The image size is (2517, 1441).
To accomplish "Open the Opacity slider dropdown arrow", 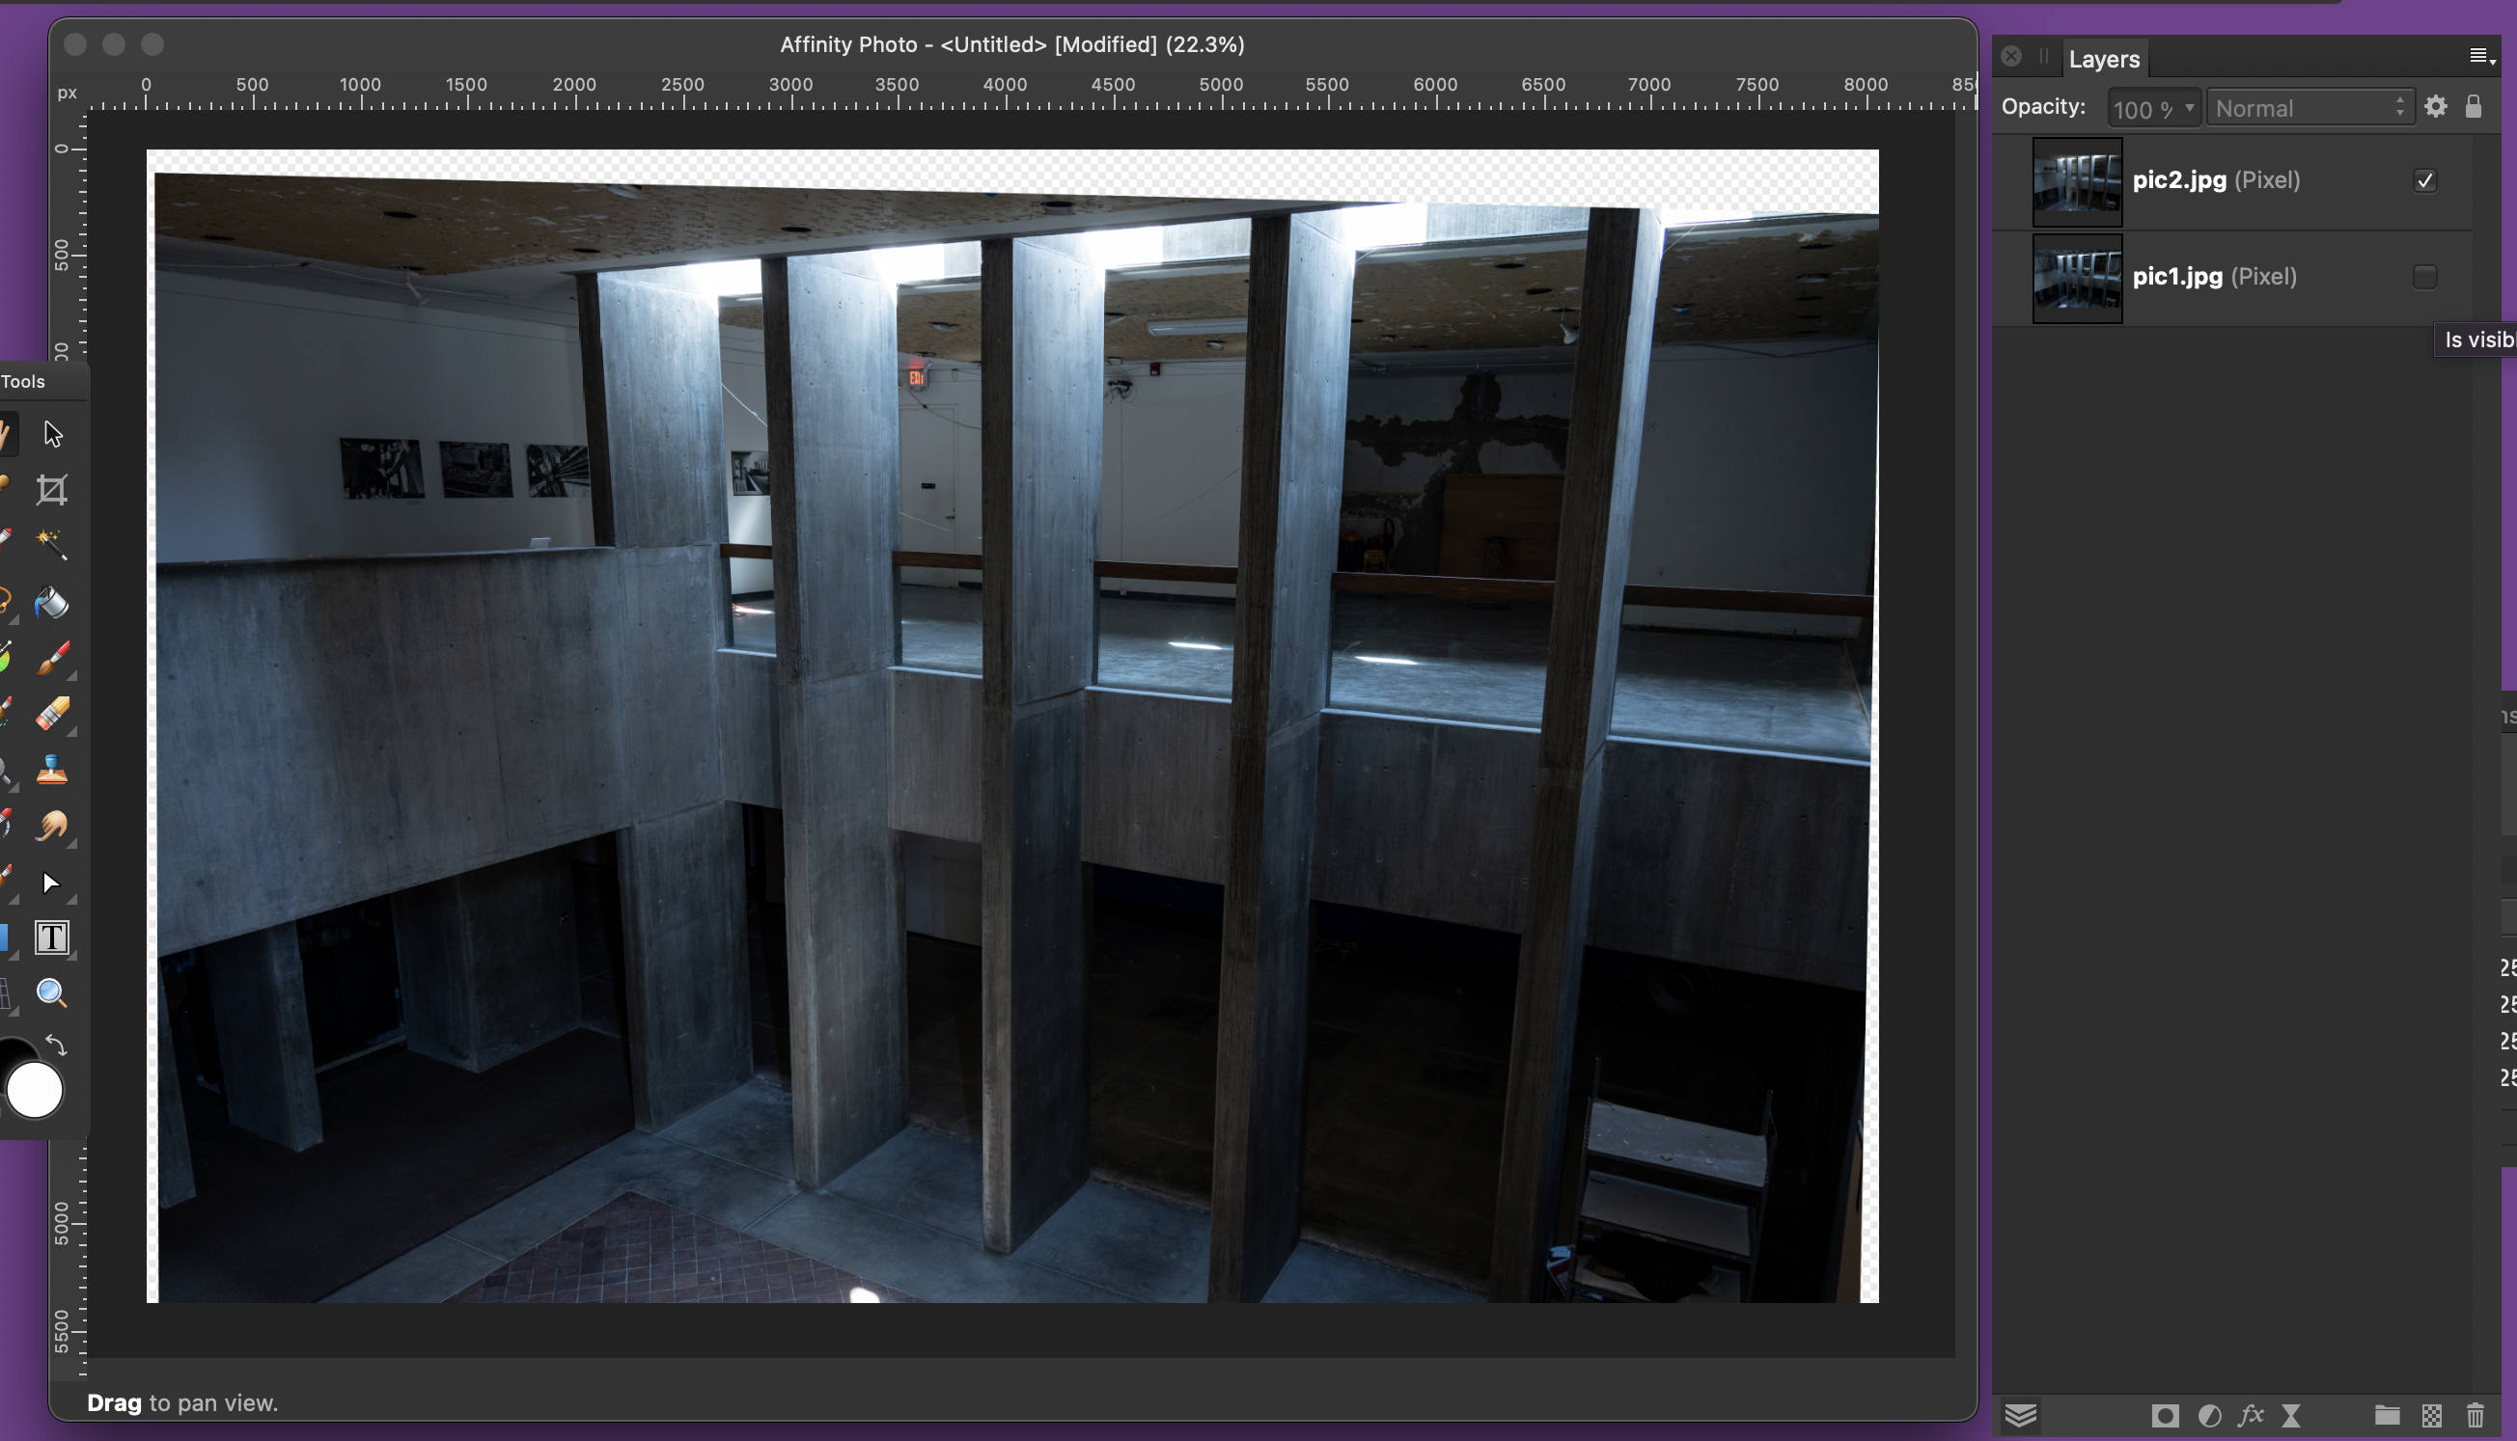I will click(2189, 107).
